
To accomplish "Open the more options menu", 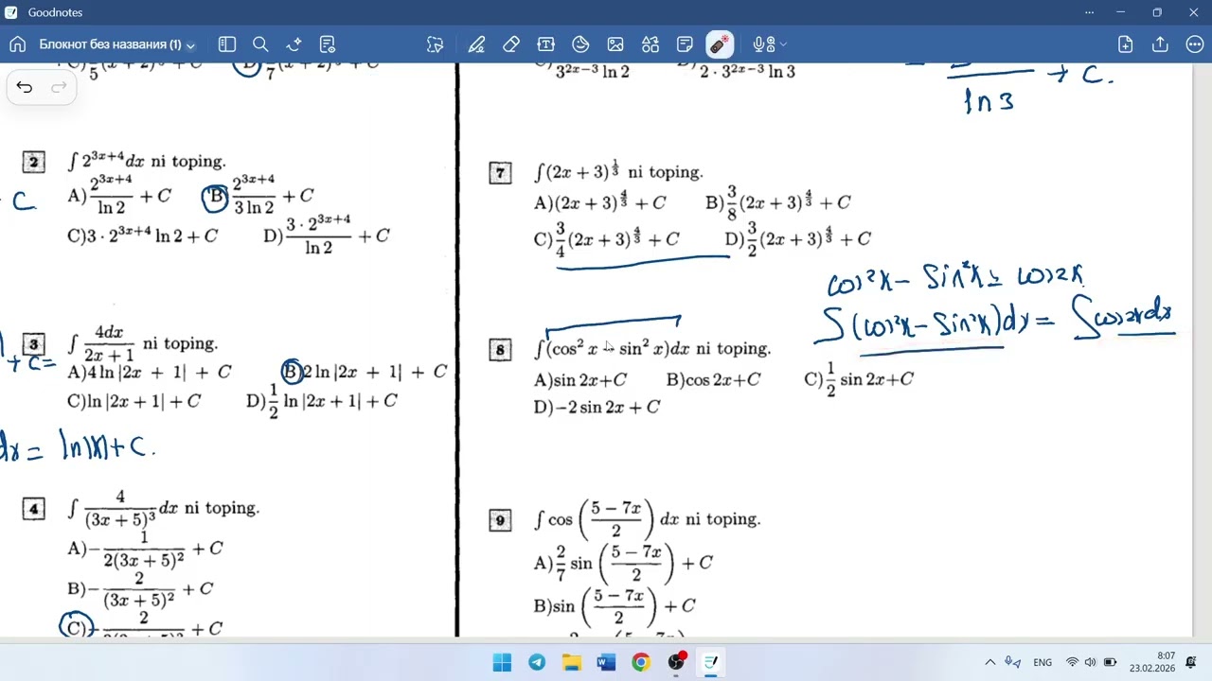I will [1194, 44].
